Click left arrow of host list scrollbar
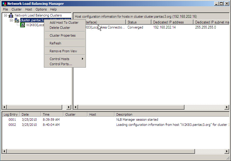Viewport: 231px width, 161px height. tap(76, 107)
